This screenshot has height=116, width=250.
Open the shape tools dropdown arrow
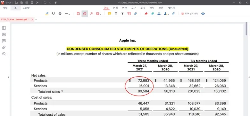pos(101,15)
